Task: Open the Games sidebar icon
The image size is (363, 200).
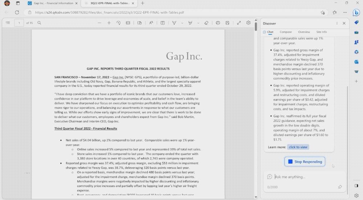Action: (356, 42)
